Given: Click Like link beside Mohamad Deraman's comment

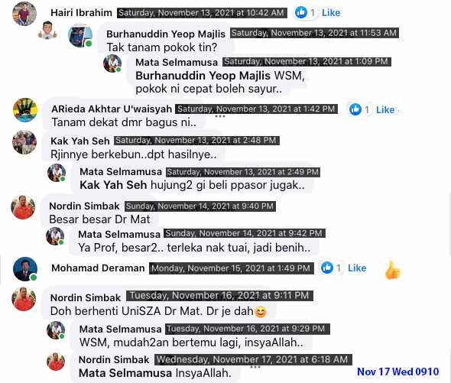Looking at the screenshot, I should pos(357,268).
